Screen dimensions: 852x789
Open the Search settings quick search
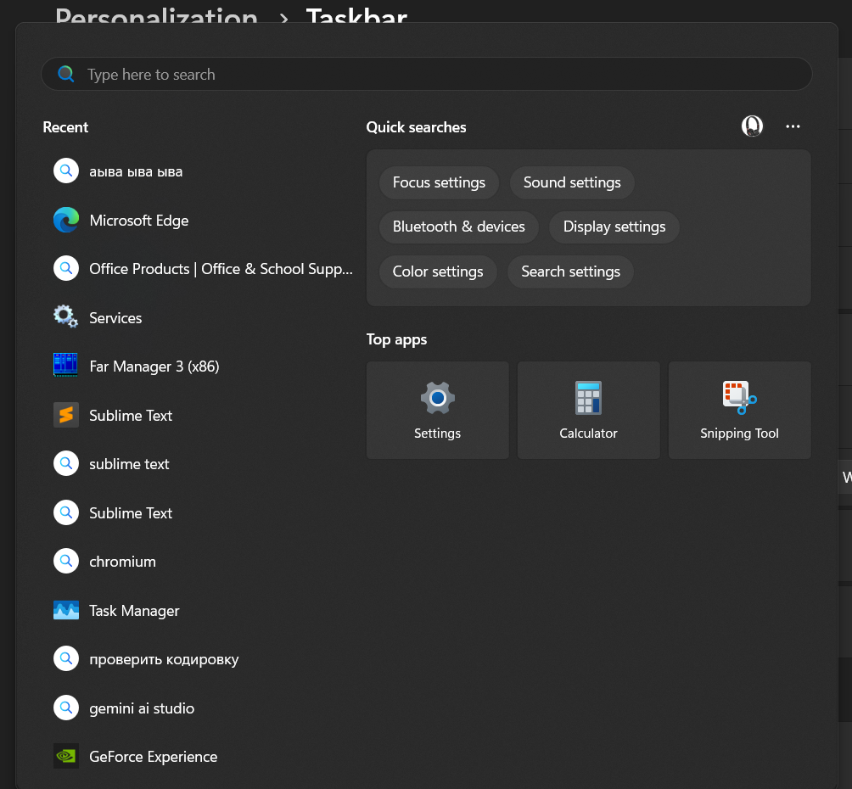point(570,271)
